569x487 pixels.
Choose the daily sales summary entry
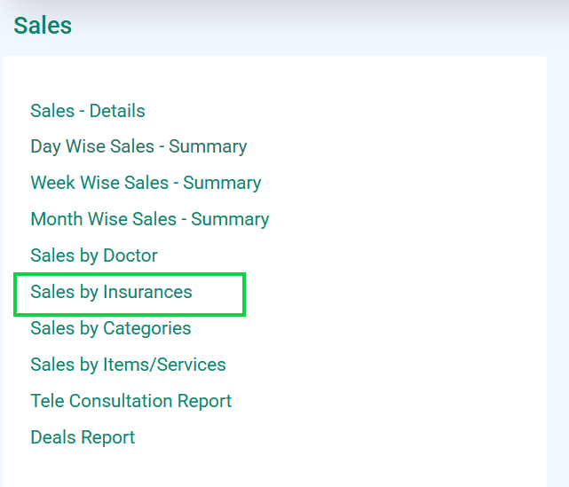click(138, 146)
